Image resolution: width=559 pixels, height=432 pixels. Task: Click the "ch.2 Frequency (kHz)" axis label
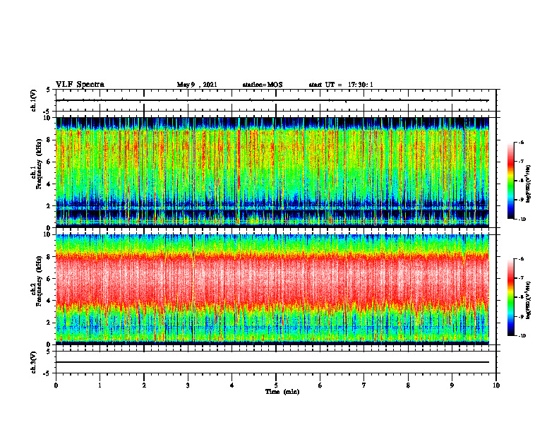37,280
